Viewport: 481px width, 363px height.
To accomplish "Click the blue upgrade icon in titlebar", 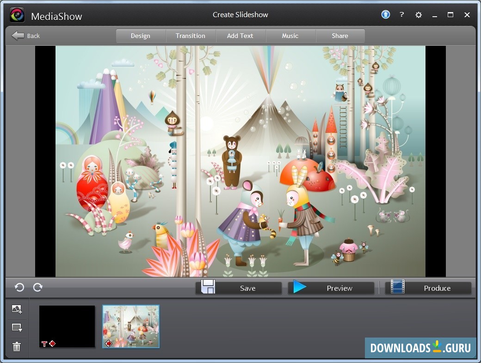I will [385, 14].
